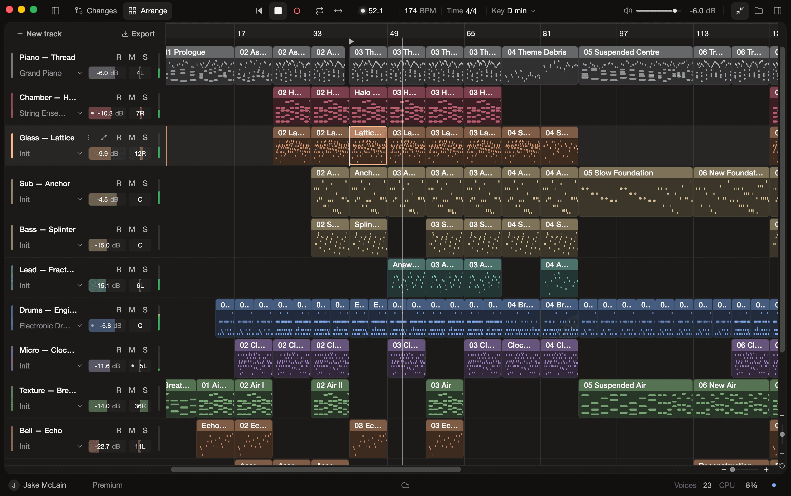791x496 pixels.
Task: Arm recording on Piano — Thread track
Action: 119,57
